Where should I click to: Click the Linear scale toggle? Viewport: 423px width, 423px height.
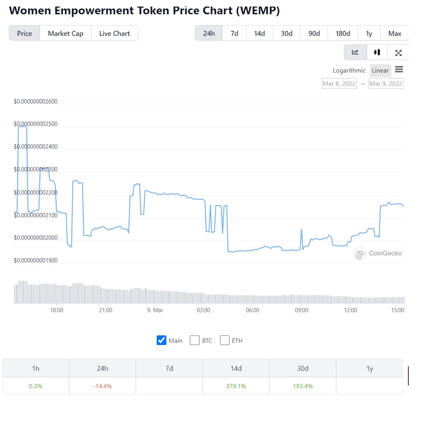coord(380,70)
